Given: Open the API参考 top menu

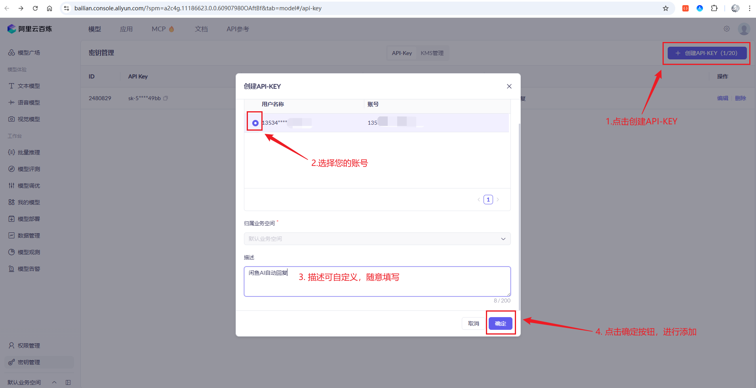Looking at the screenshot, I should [x=238, y=29].
